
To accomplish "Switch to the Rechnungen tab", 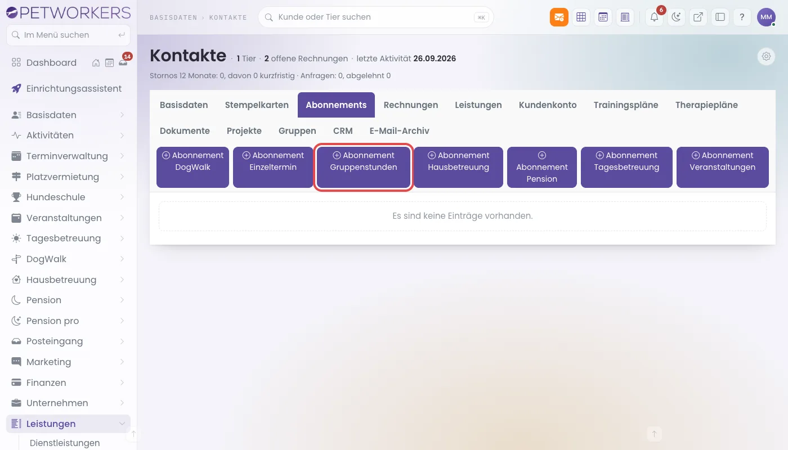I will [411, 105].
